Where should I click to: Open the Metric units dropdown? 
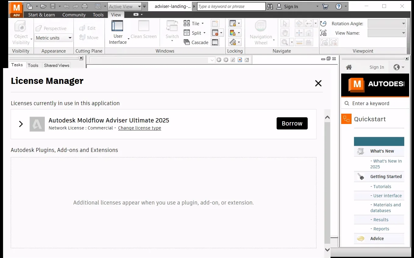53,38
